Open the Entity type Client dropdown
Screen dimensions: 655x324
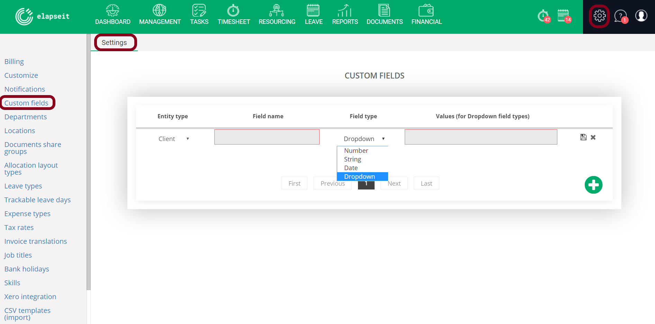coord(174,139)
